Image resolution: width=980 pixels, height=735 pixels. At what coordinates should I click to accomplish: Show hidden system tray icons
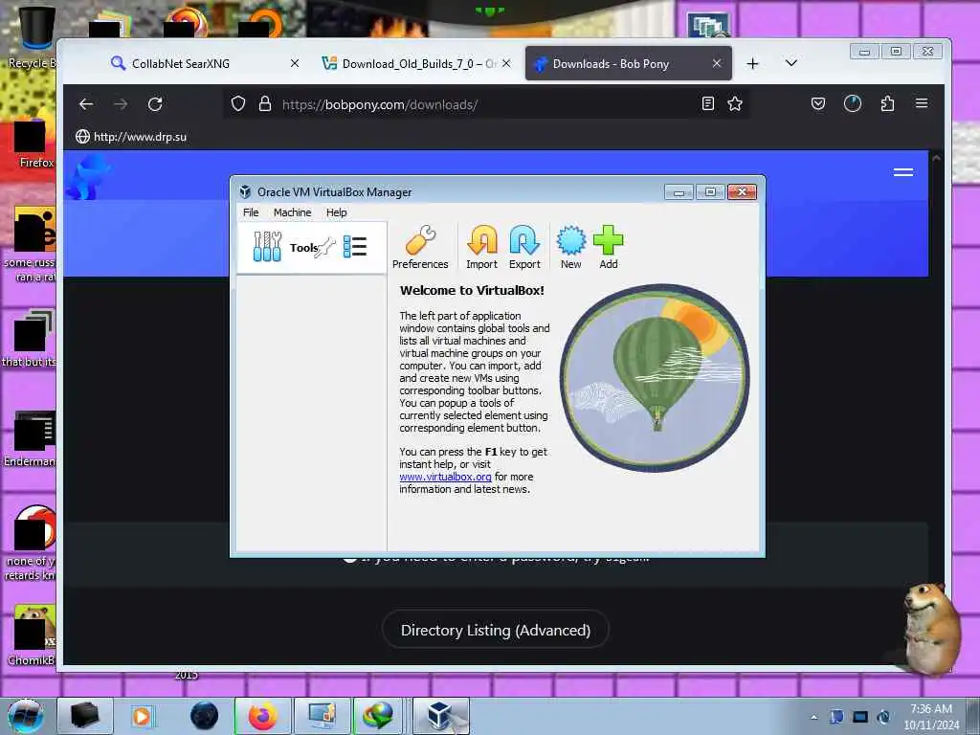coord(813,717)
